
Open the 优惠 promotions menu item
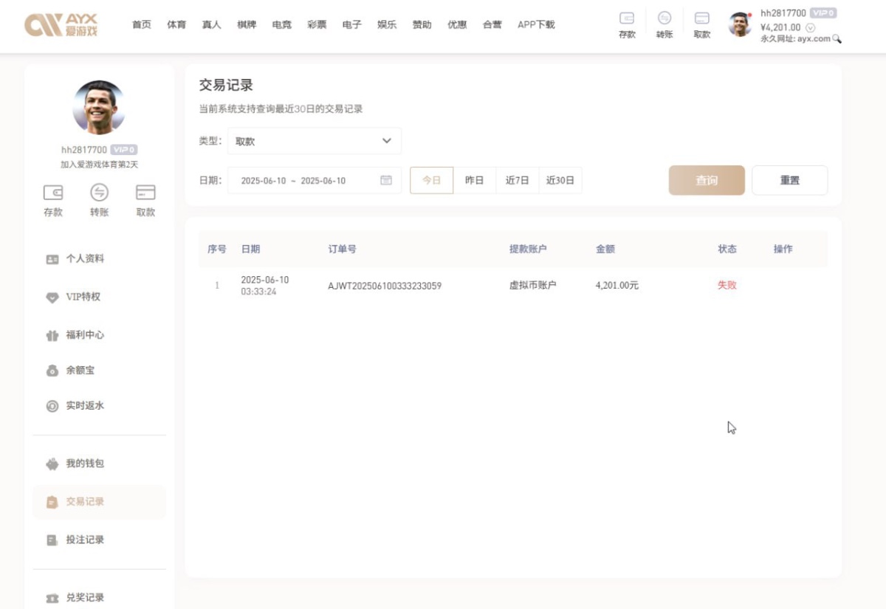click(457, 24)
